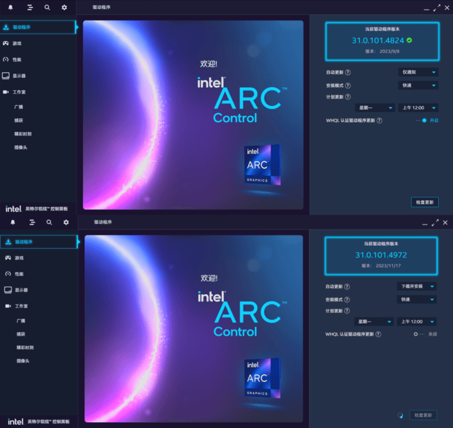Click 检查更新 button in the 4972 driver window
Image resolution: width=453 pixels, height=428 pixels.
(x=423, y=415)
